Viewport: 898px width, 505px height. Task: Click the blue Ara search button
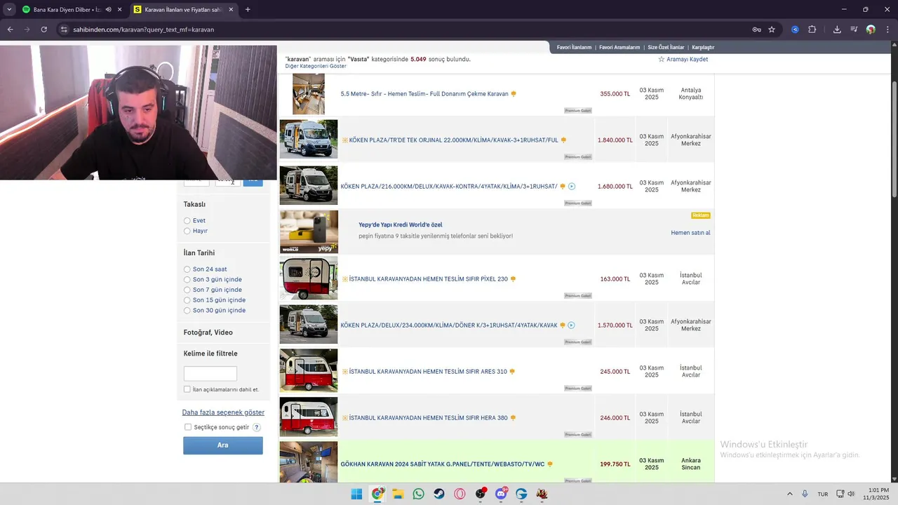point(223,445)
